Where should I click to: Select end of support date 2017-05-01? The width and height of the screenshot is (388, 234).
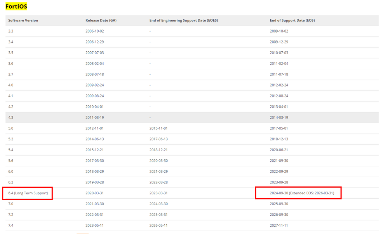tap(279, 128)
